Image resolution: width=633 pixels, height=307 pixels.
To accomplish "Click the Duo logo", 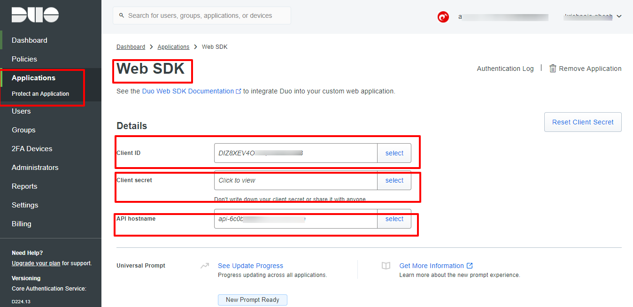I will 35,15.
